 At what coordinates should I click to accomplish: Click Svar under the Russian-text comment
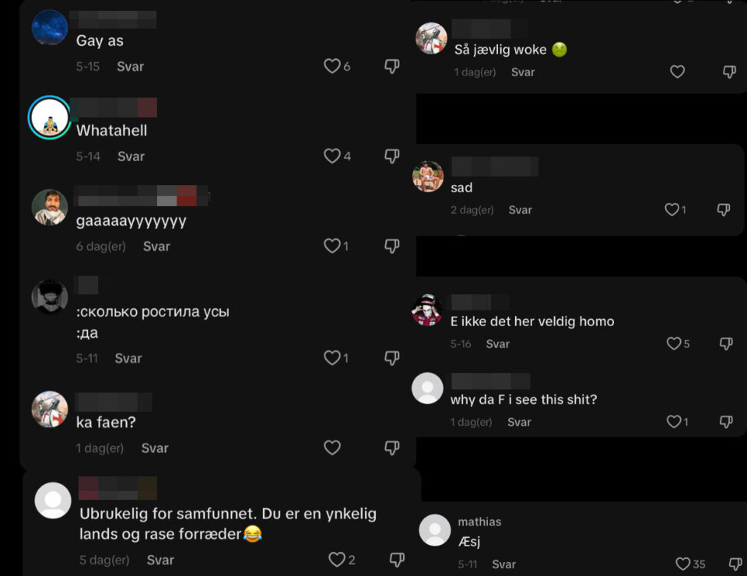[x=128, y=358]
